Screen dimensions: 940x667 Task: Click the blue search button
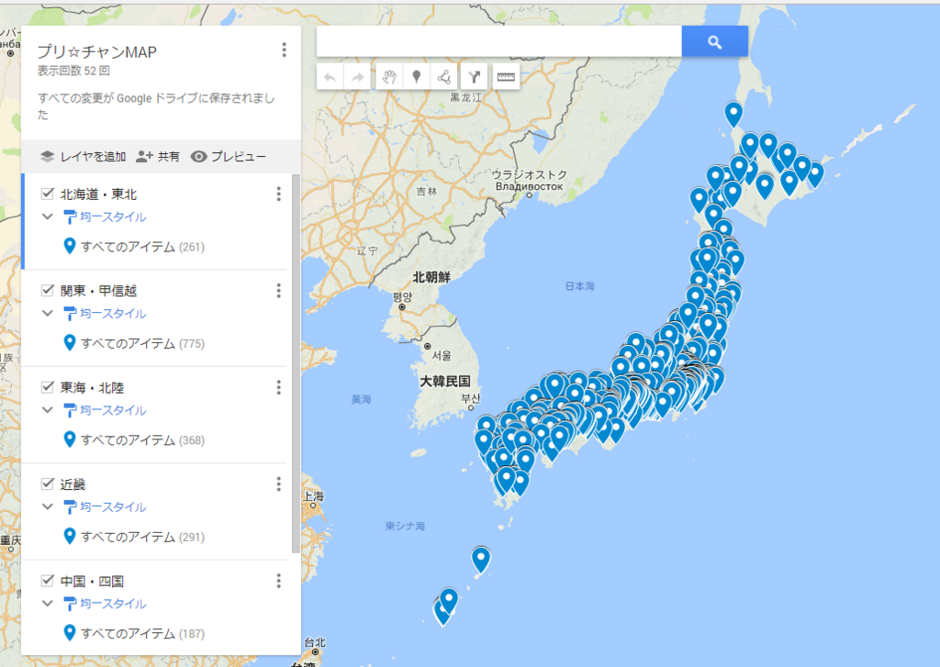pyautogui.click(x=714, y=41)
